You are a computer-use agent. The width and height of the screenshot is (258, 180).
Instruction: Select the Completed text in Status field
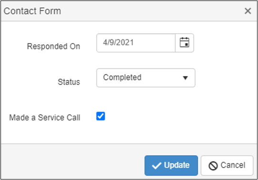pyautogui.click(x=122, y=77)
